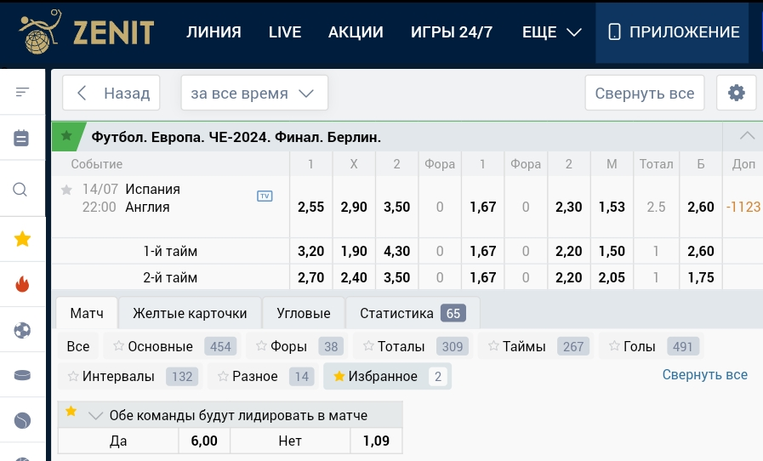Open TV broadcast icon for Испания–Англия
This screenshot has width=763, height=461.
(265, 196)
